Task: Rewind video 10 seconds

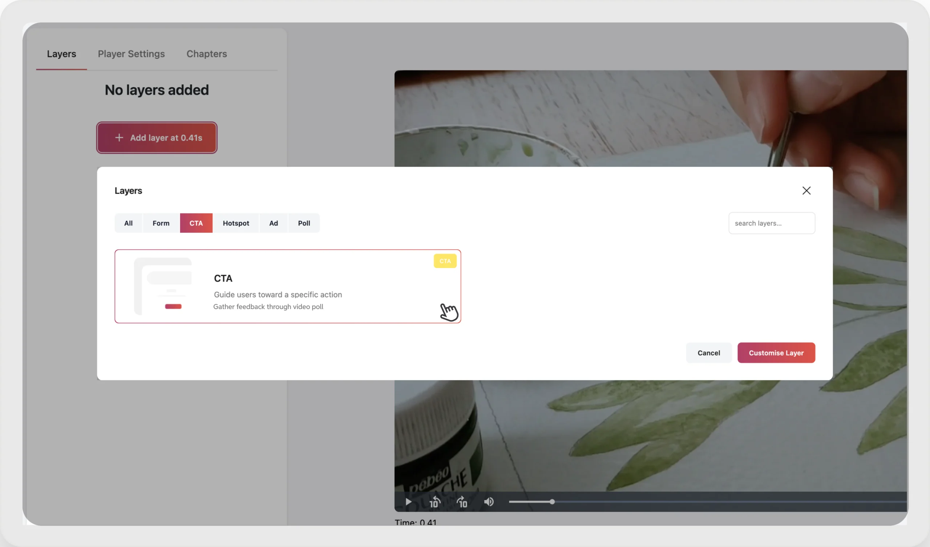Action: click(435, 502)
